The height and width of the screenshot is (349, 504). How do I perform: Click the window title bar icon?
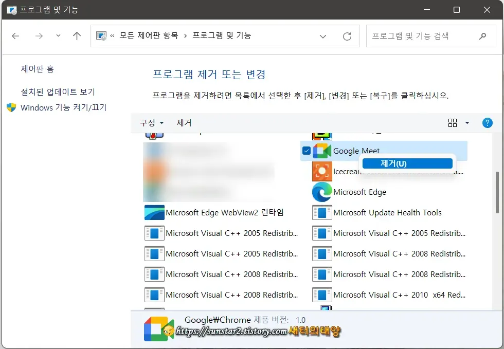click(11, 10)
